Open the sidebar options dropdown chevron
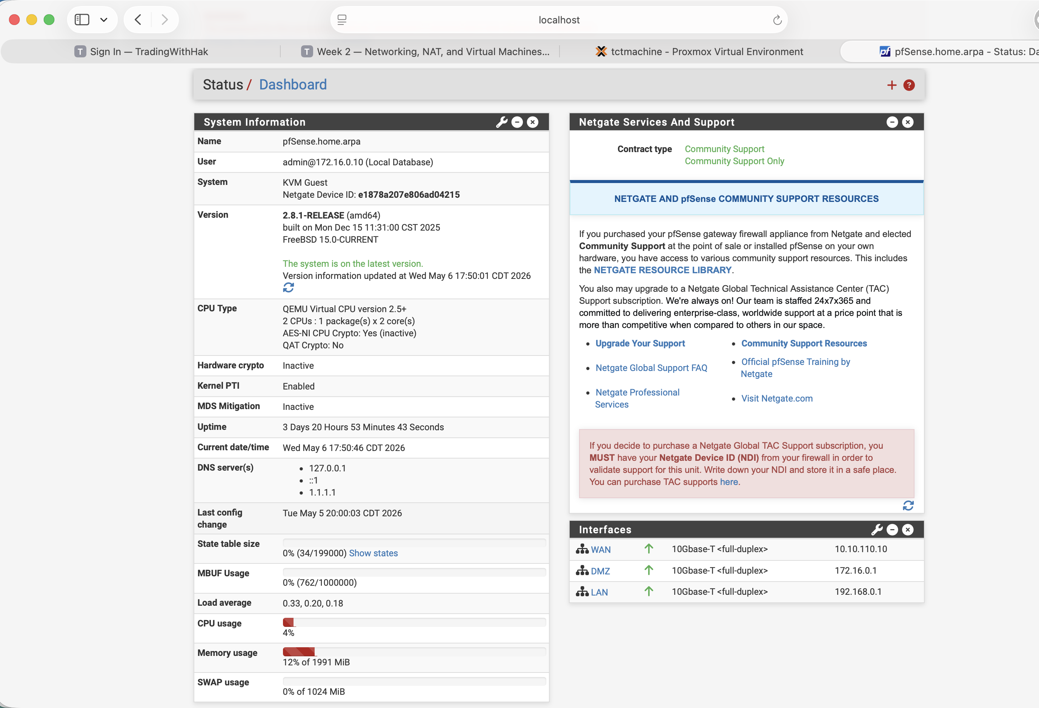The width and height of the screenshot is (1039, 708). 104,20
